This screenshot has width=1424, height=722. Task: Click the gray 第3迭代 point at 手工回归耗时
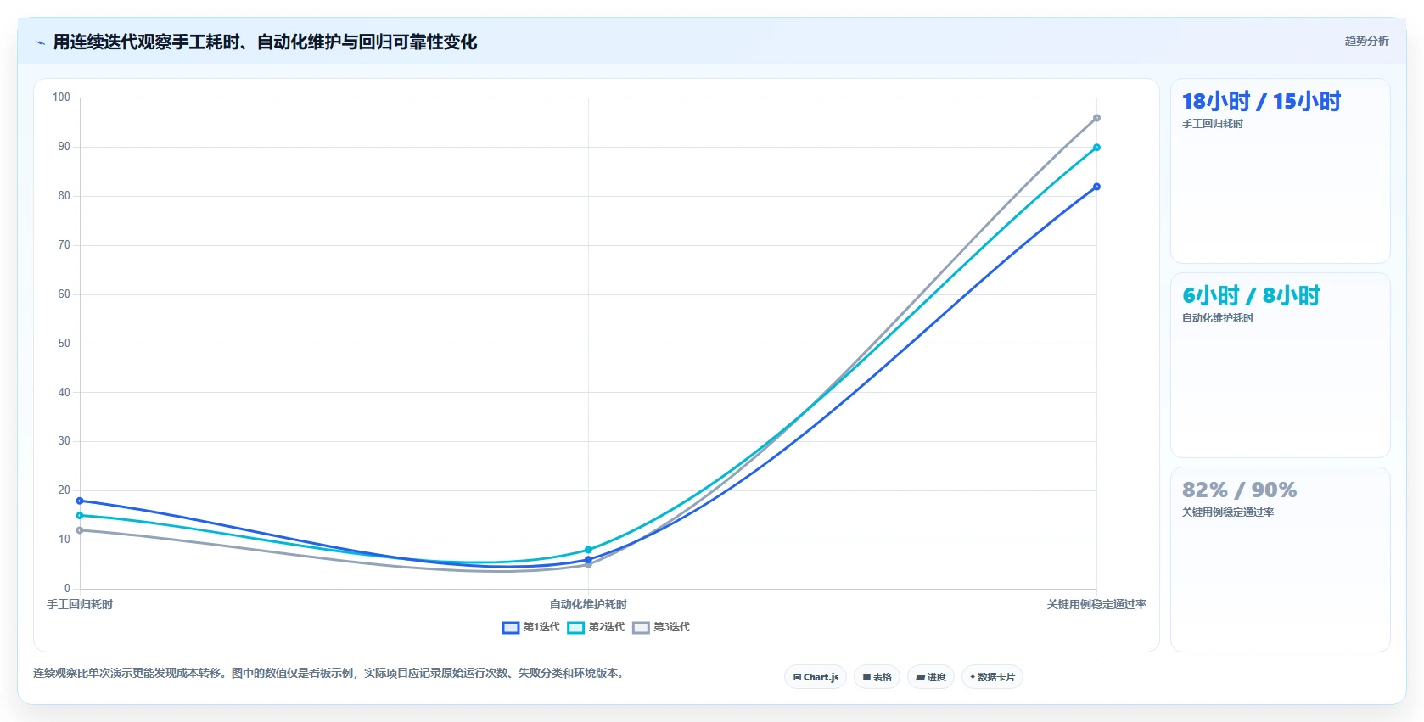(80, 530)
